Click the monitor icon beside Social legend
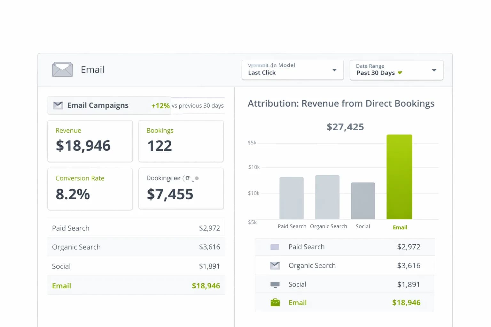Viewport: 491px width, 327px height. point(275,285)
